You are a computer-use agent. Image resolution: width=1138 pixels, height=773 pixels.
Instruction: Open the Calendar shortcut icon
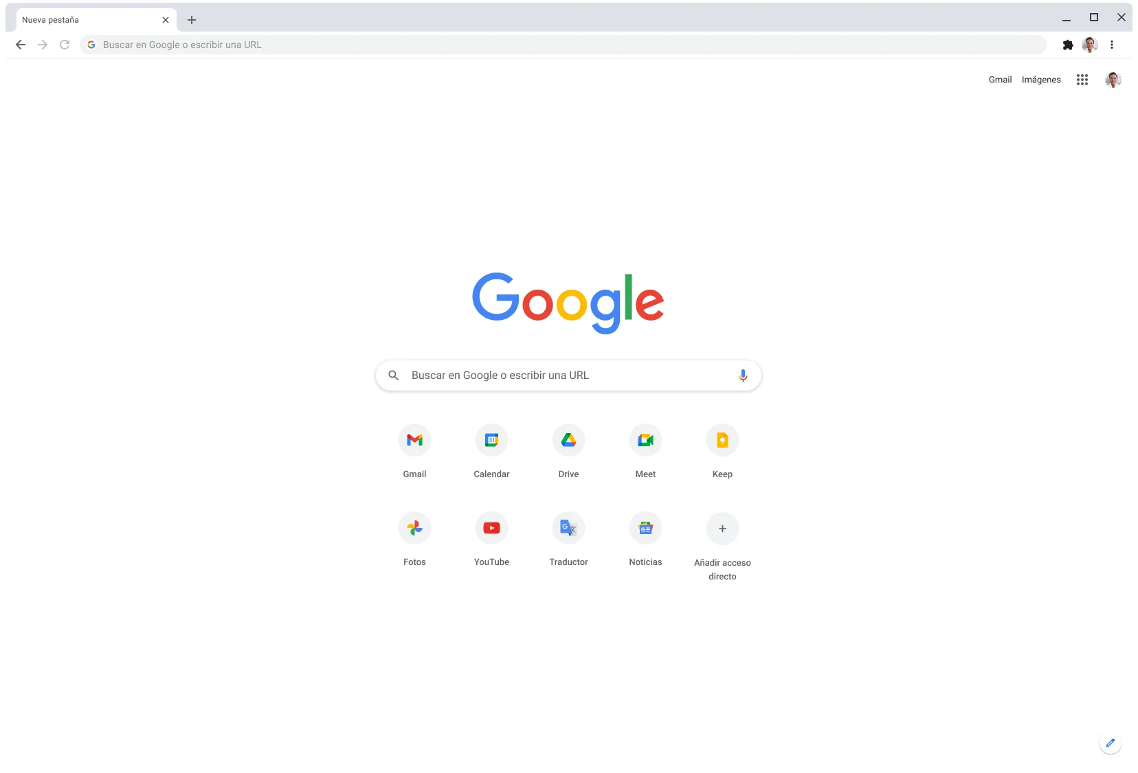coord(491,440)
